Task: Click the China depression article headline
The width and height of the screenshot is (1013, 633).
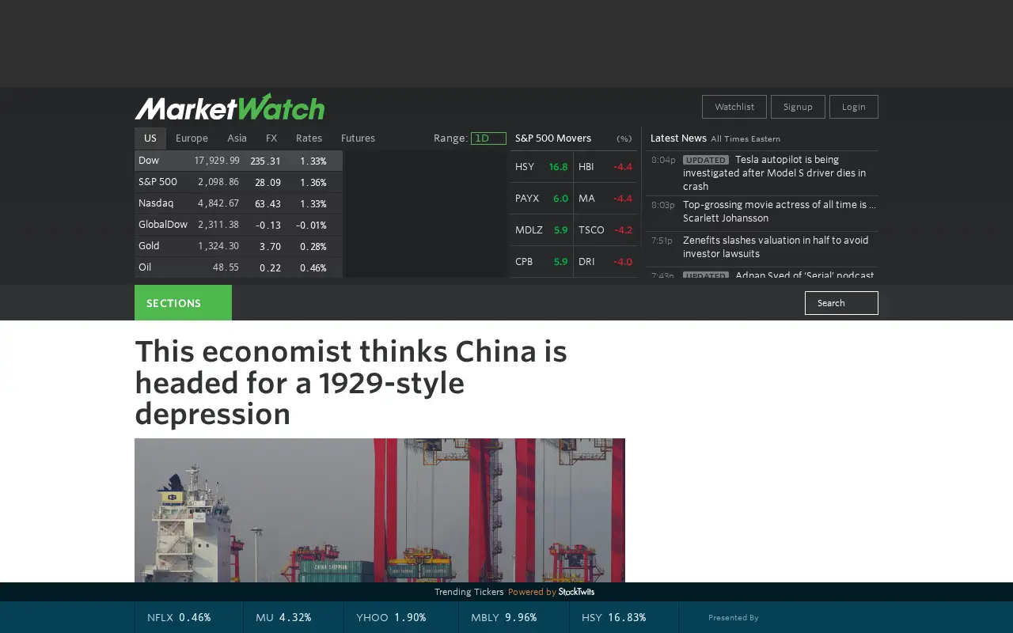Action: click(x=351, y=382)
